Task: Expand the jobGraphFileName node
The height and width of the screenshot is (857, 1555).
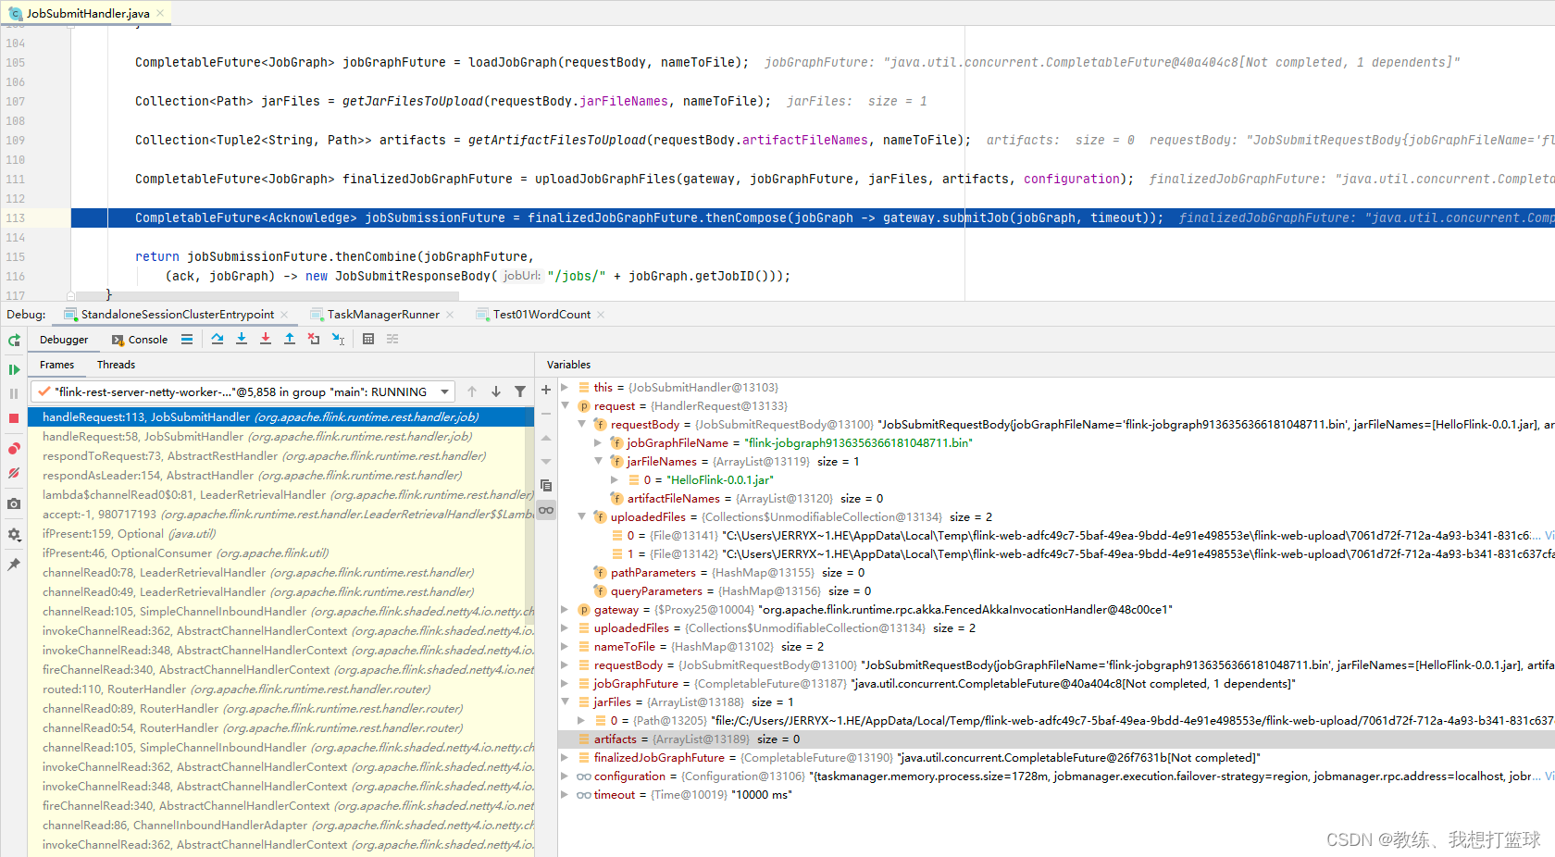Action: click(598, 443)
